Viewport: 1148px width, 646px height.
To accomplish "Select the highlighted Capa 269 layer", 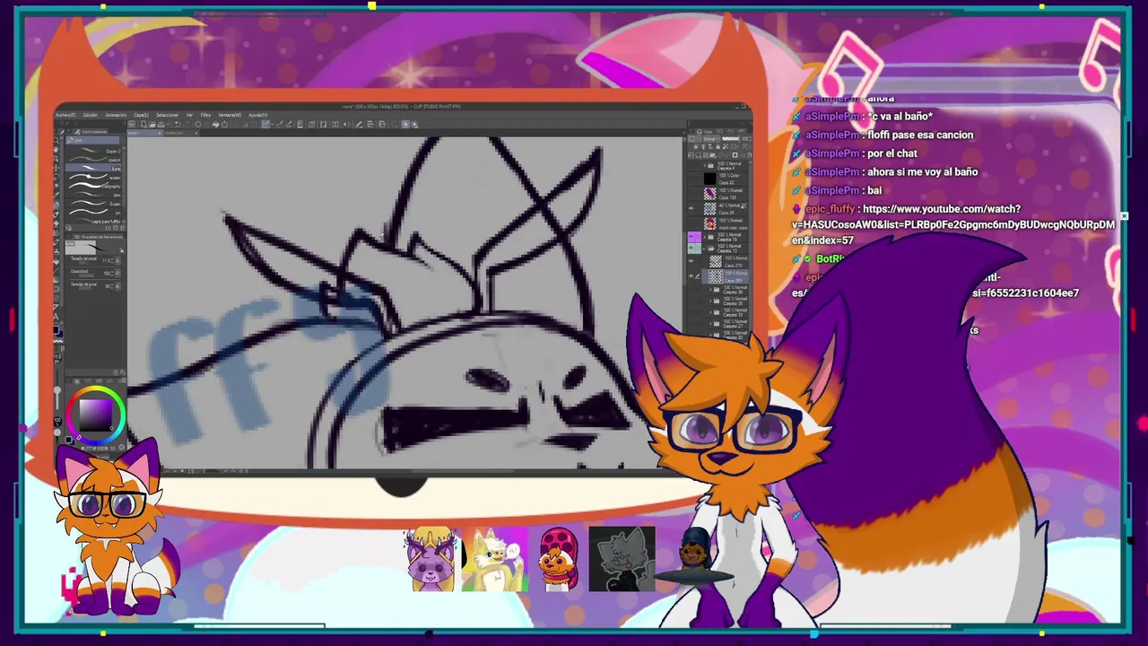I will [725, 275].
